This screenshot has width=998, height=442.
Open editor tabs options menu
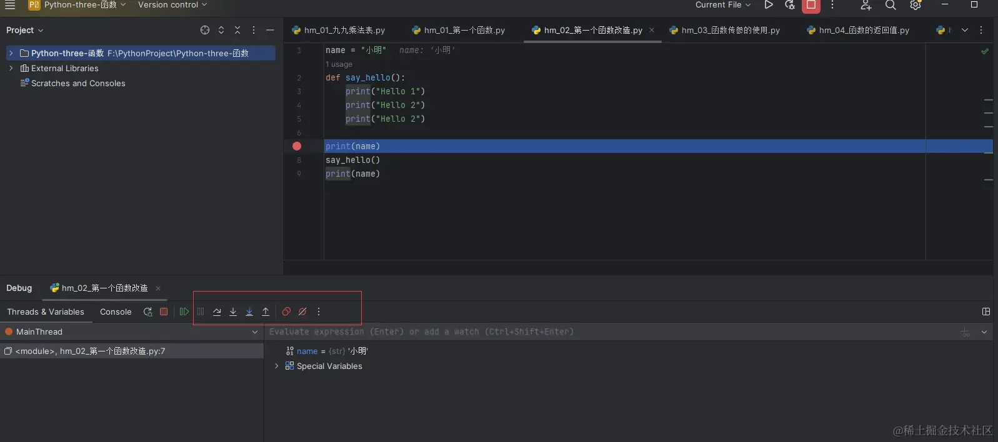point(981,30)
